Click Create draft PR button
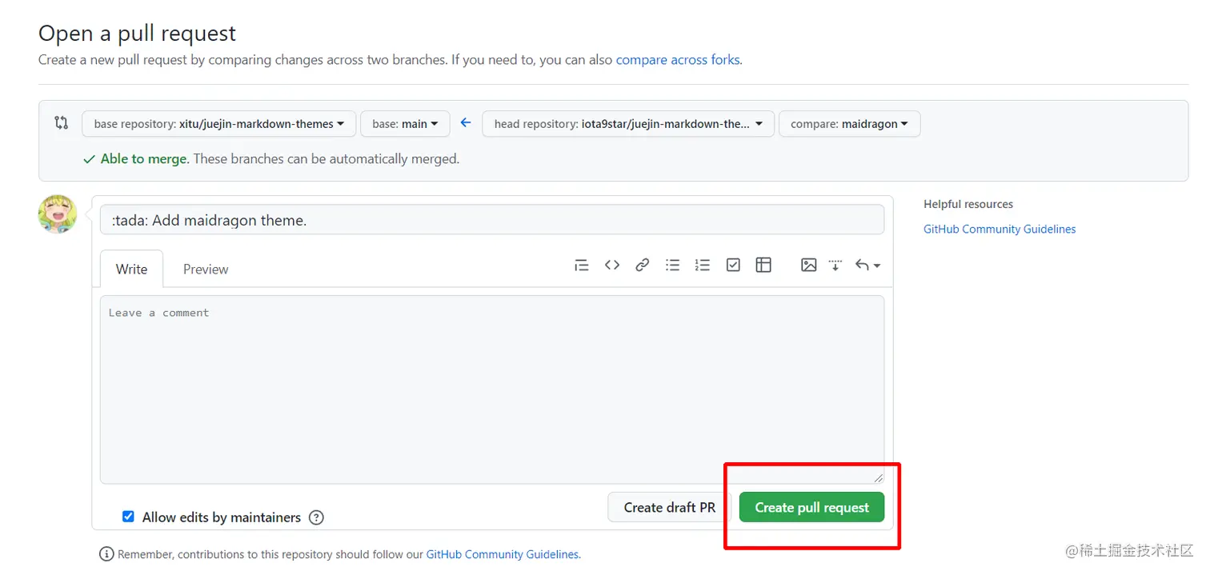Viewport: 1210px width, 575px height. pos(670,507)
